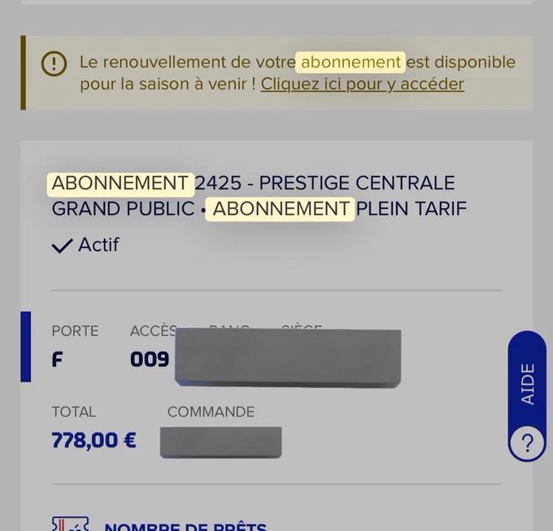Open the "Cliquez ici pour y accéder" link
Viewport: 553px width, 531px height.
pos(362,84)
